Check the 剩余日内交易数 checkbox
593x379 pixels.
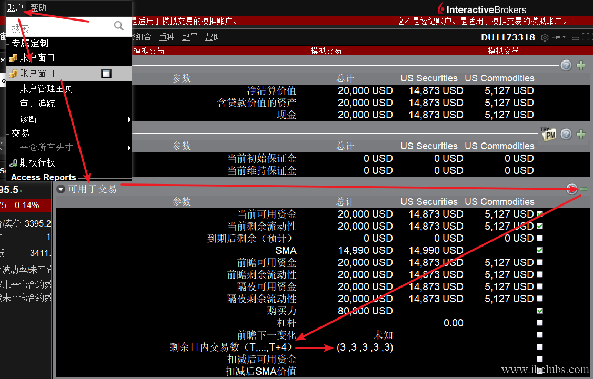pos(540,347)
